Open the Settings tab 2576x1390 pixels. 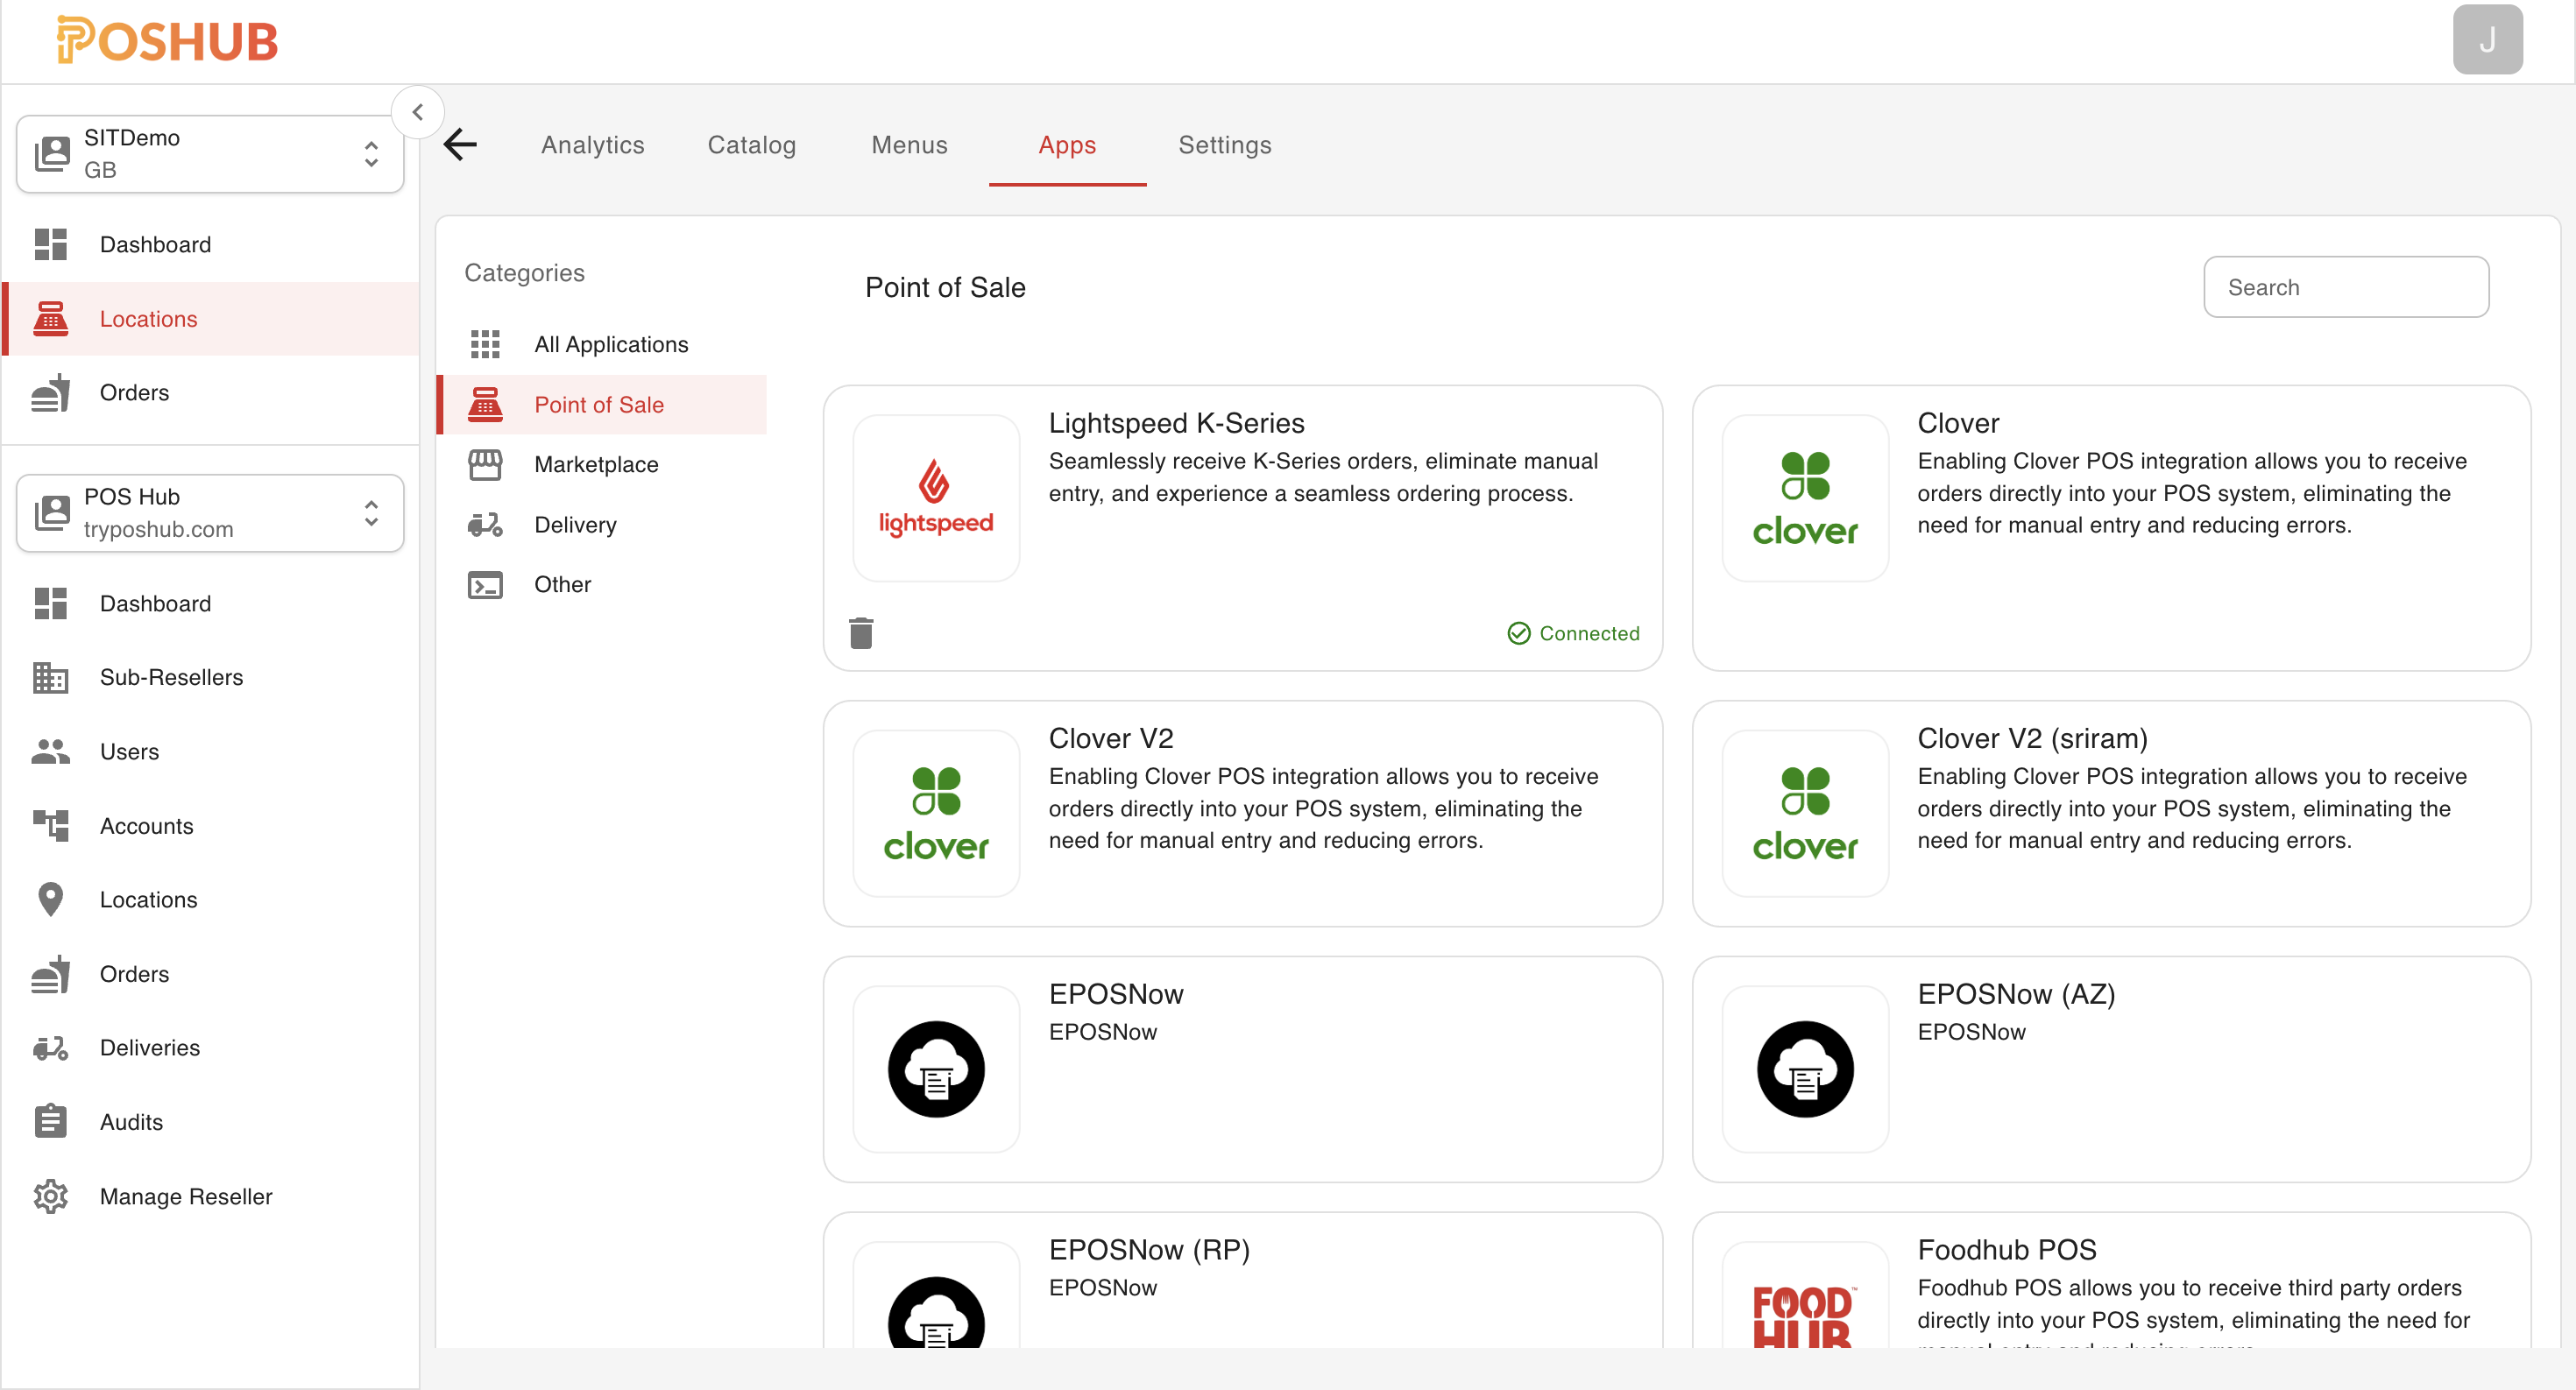point(1225,146)
